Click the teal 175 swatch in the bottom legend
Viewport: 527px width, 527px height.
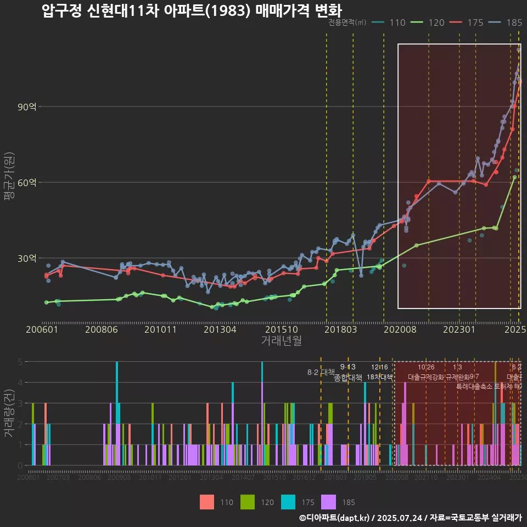(288, 502)
